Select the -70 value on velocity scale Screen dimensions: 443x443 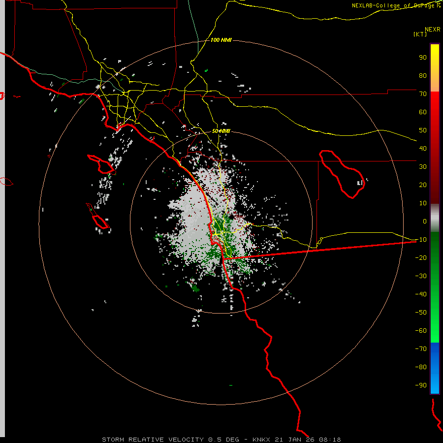point(421,349)
